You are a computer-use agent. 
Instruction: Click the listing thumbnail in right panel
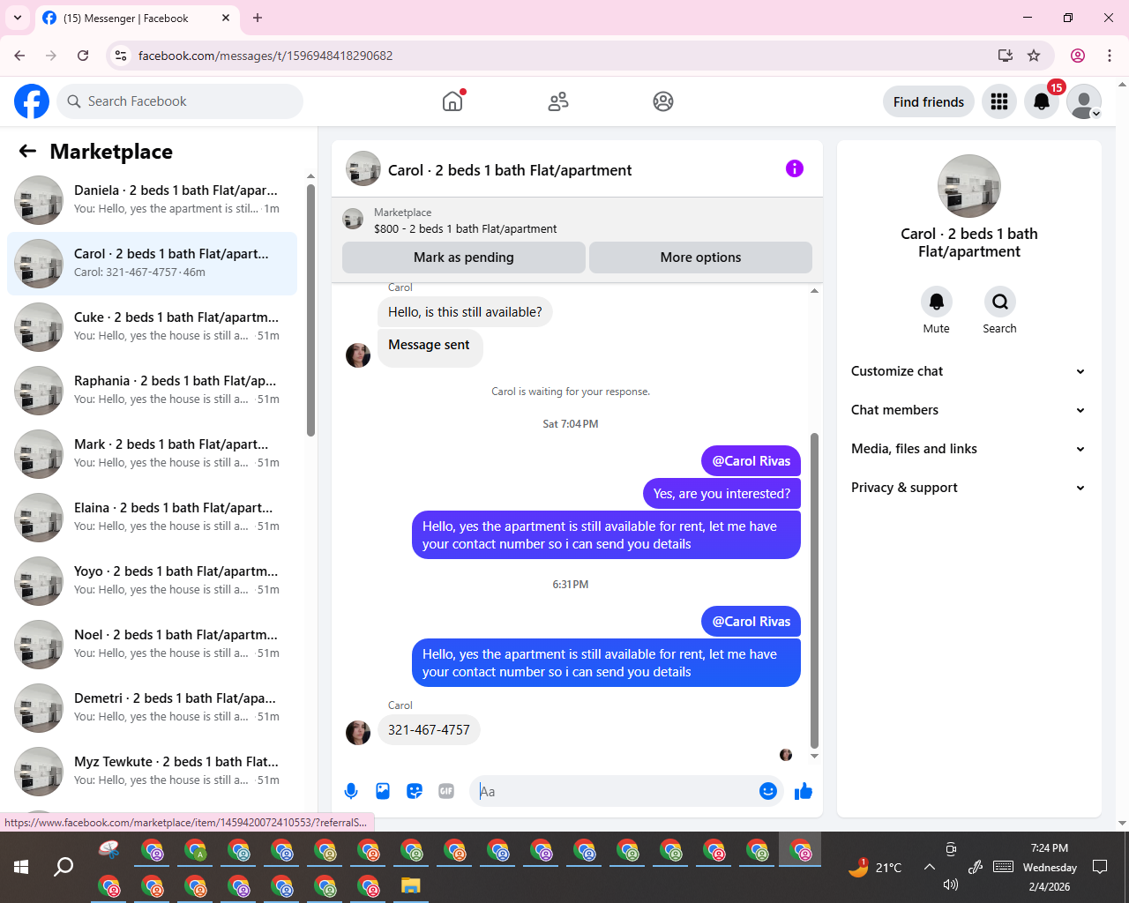tap(969, 186)
